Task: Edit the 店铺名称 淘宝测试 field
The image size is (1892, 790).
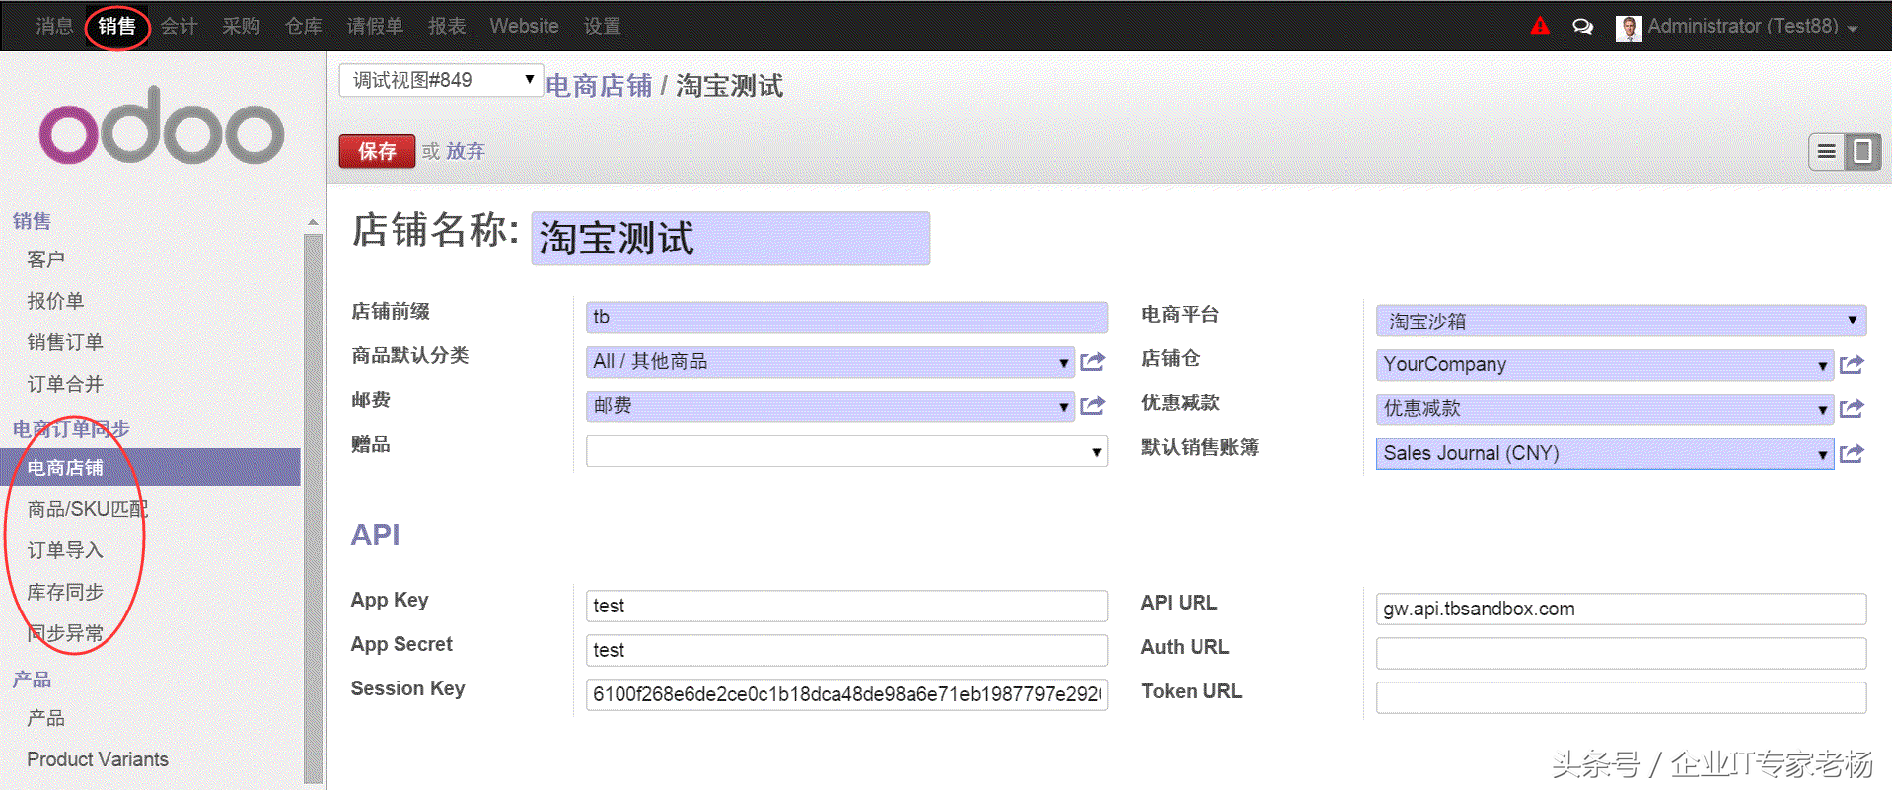Action: point(730,239)
